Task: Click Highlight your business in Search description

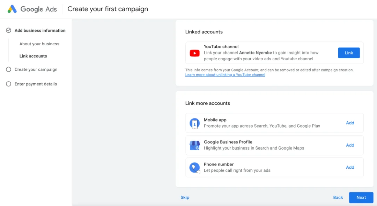Action: pos(254,148)
